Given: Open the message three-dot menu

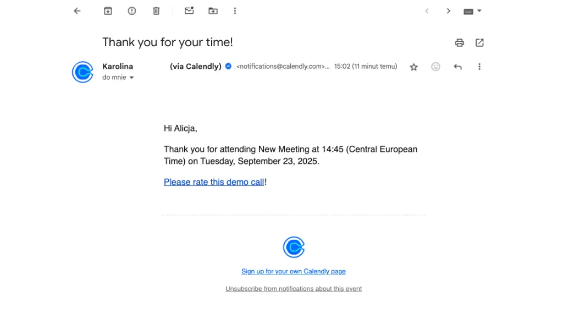Looking at the screenshot, I should click(479, 67).
